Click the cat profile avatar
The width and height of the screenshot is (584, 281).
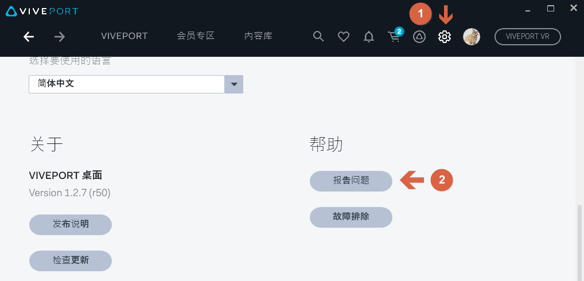(x=471, y=37)
